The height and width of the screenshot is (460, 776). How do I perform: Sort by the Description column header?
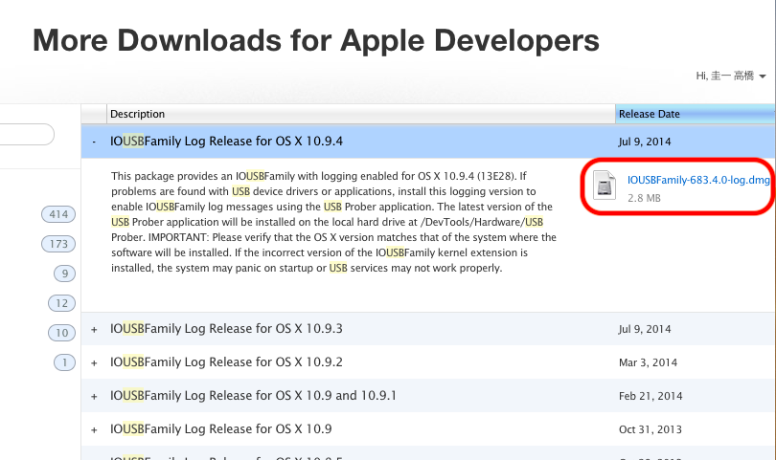point(361,114)
